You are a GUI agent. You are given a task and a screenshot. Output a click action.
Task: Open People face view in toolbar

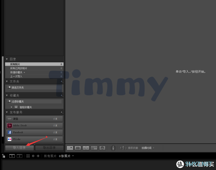pos(102,148)
